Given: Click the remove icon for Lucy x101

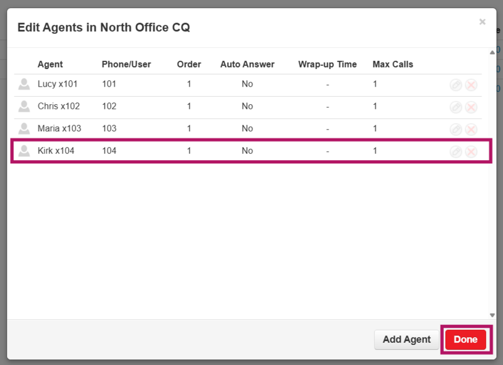Looking at the screenshot, I should [x=471, y=84].
